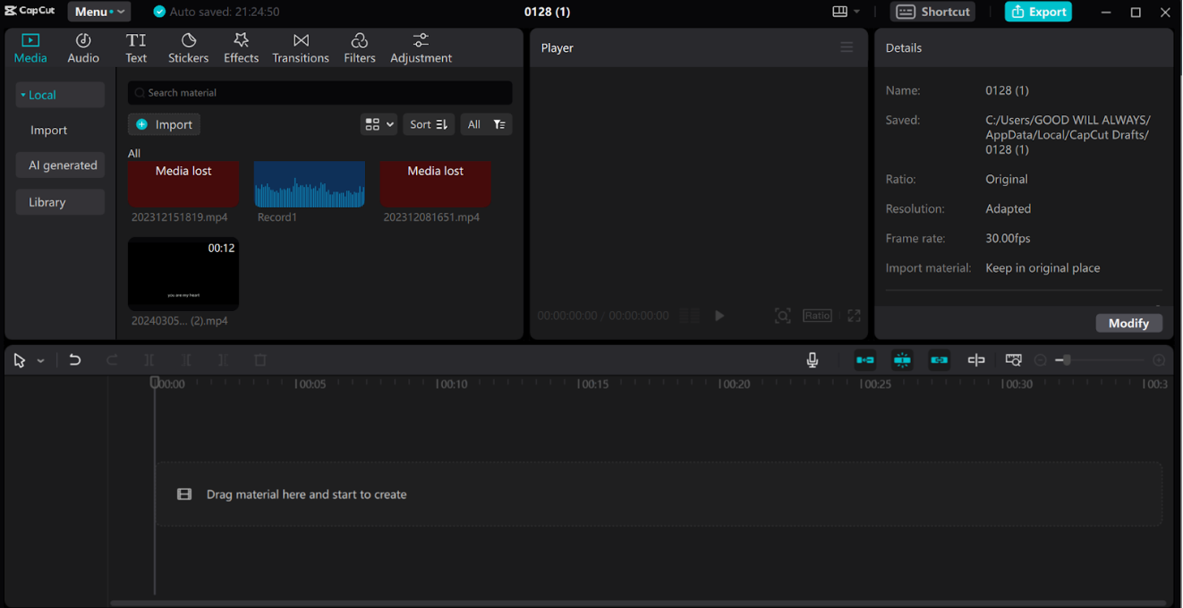Undo the last action
Screen dimensions: 1183x608
click(75, 360)
